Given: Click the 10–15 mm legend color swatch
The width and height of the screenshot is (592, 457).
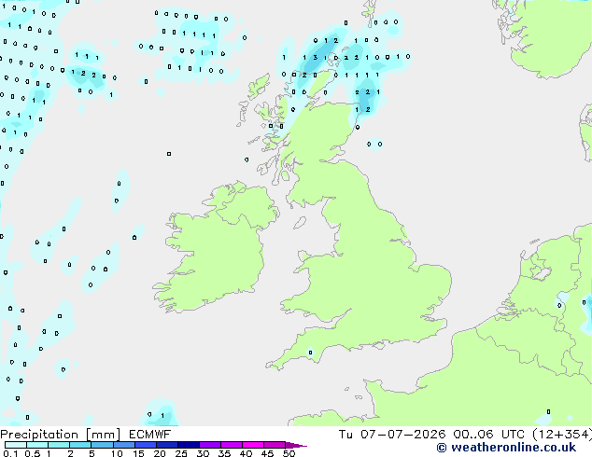Looking at the screenshot, I should pyautogui.click(x=123, y=445).
